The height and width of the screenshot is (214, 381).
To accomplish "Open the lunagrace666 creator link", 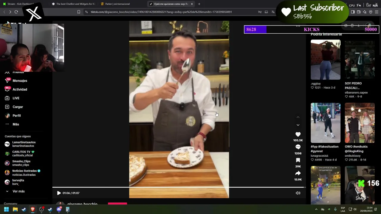I will point(319,156).
